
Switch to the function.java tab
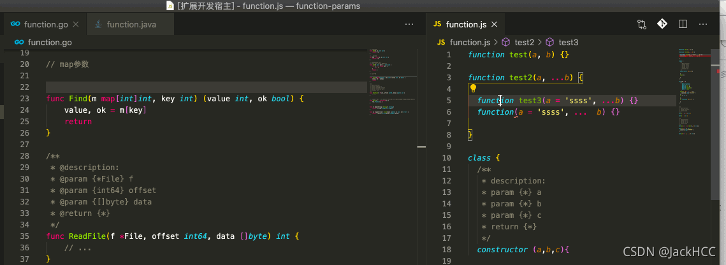tap(131, 24)
